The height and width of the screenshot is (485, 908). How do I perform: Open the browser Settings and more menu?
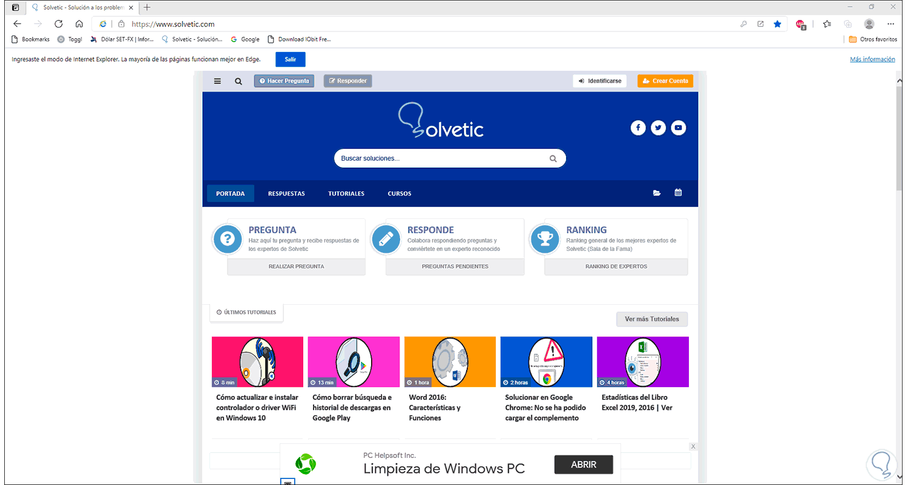coord(890,24)
